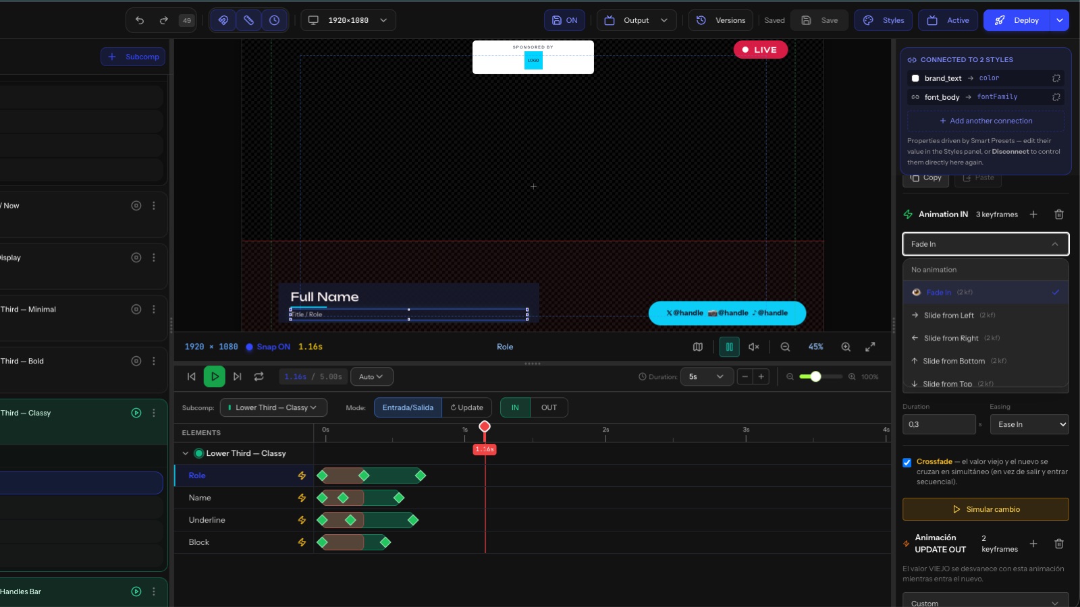Toggle the clip attachment tool icon
This screenshot has height=607, width=1080.
click(x=248, y=20)
